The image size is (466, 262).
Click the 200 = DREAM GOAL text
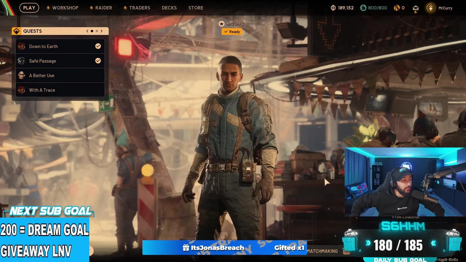tap(44, 230)
